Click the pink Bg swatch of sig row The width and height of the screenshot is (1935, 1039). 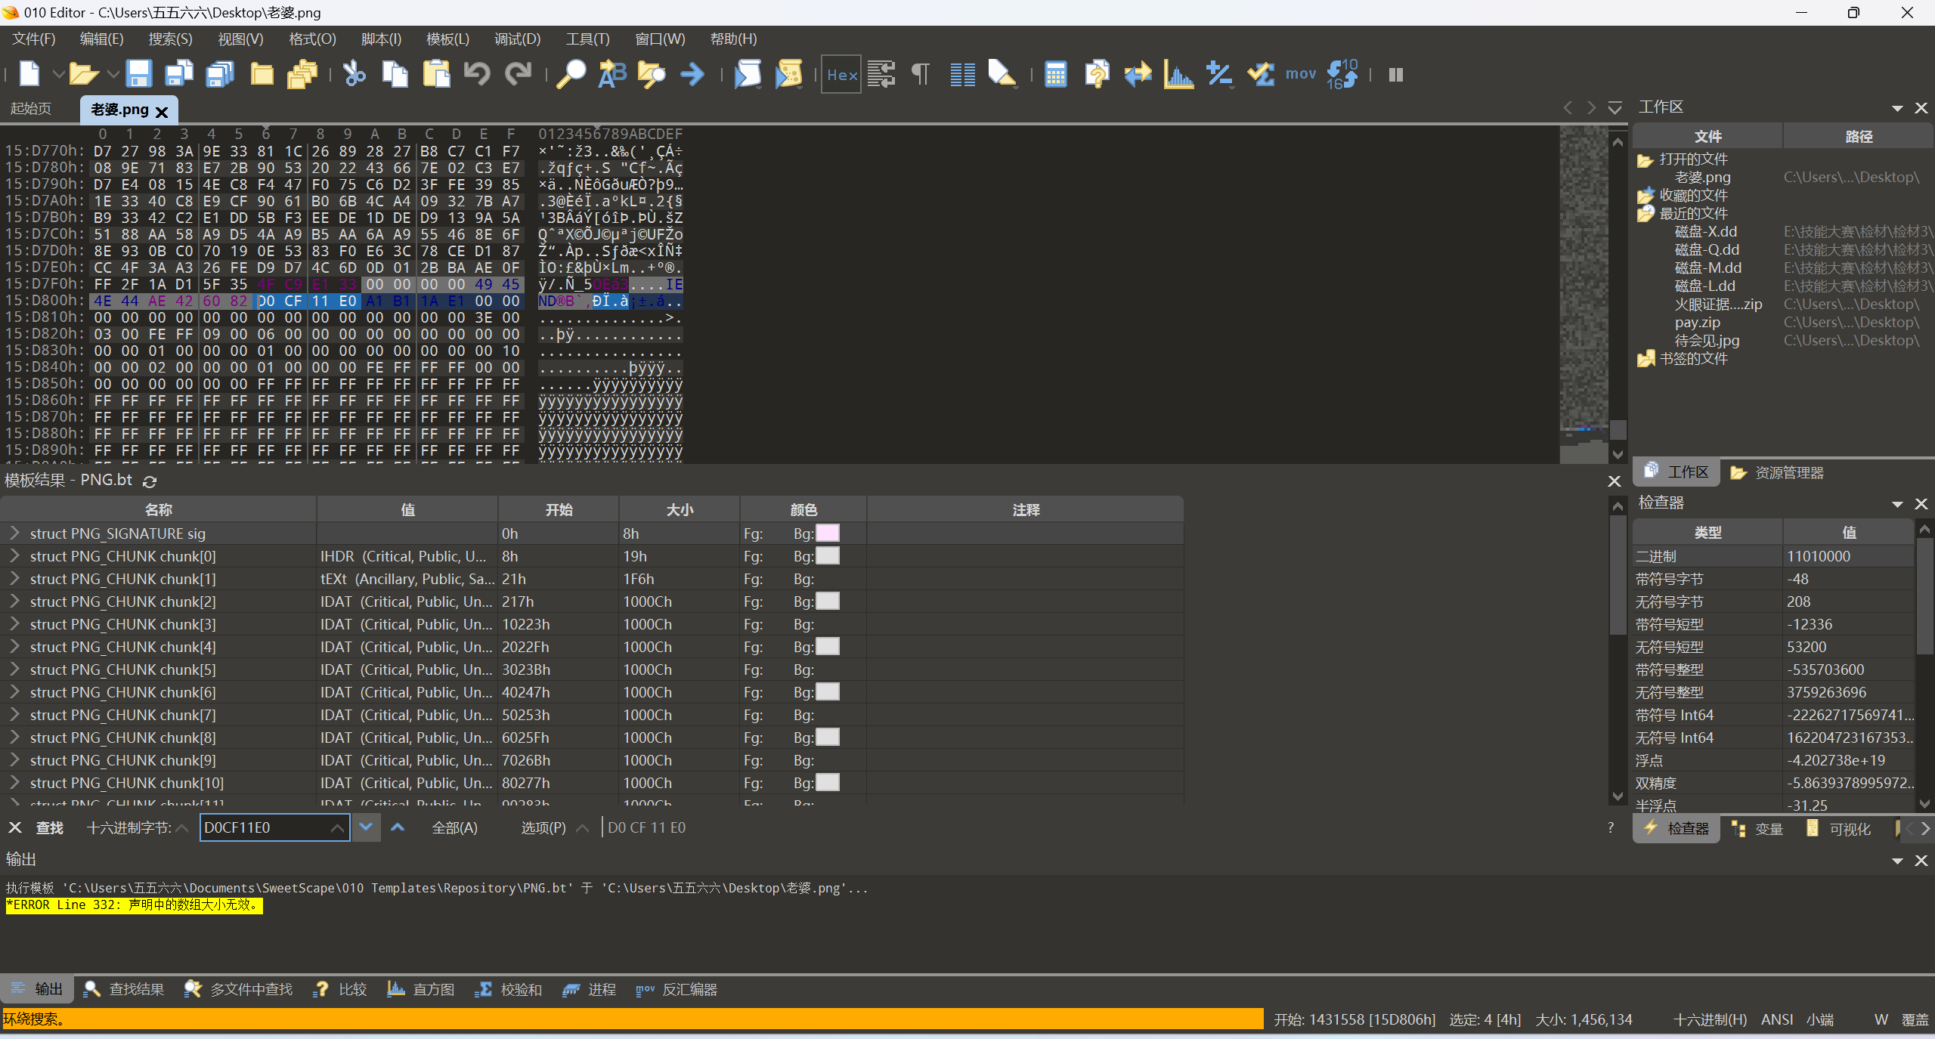coord(828,533)
